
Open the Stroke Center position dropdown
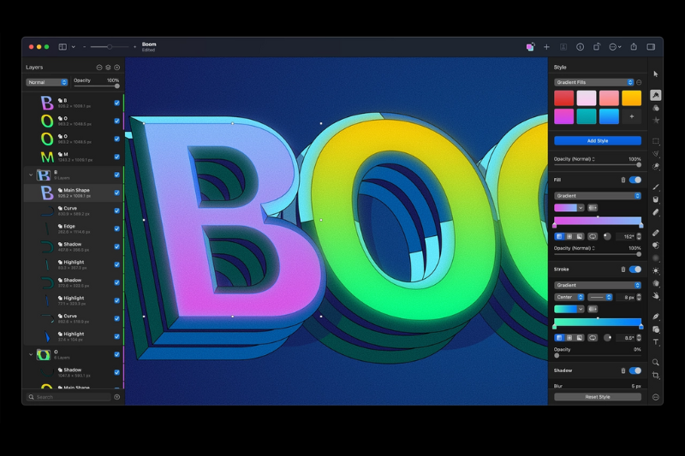tap(569, 297)
